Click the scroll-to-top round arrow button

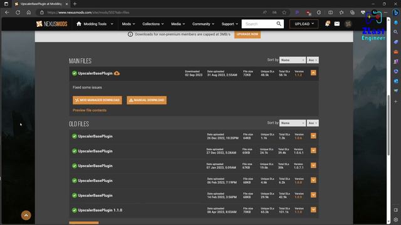coord(26,215)
